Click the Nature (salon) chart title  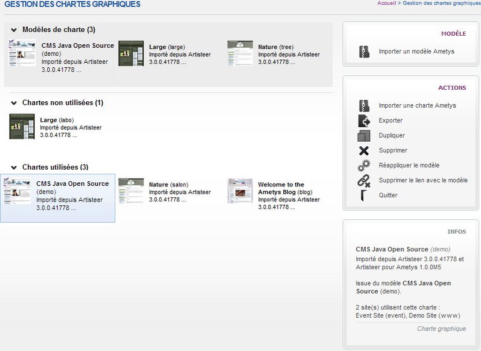point(169,185)
